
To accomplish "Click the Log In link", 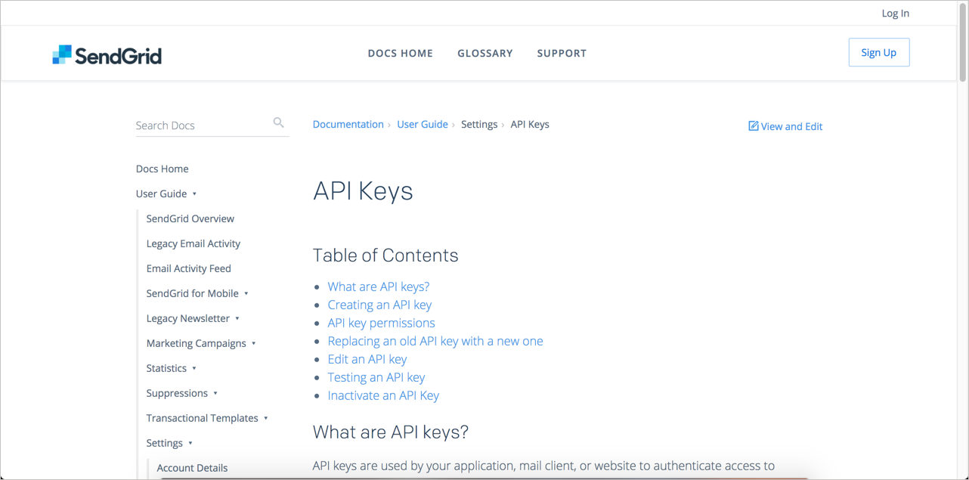I will coord(895,13).
